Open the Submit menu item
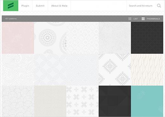Image resolution: width=165 pixels, height=117 pixels. point(40,6)
